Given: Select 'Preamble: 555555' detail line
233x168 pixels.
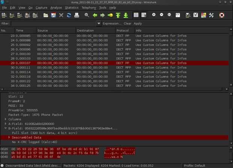Looking at the screenshot, I should click(x=23, y=110).
